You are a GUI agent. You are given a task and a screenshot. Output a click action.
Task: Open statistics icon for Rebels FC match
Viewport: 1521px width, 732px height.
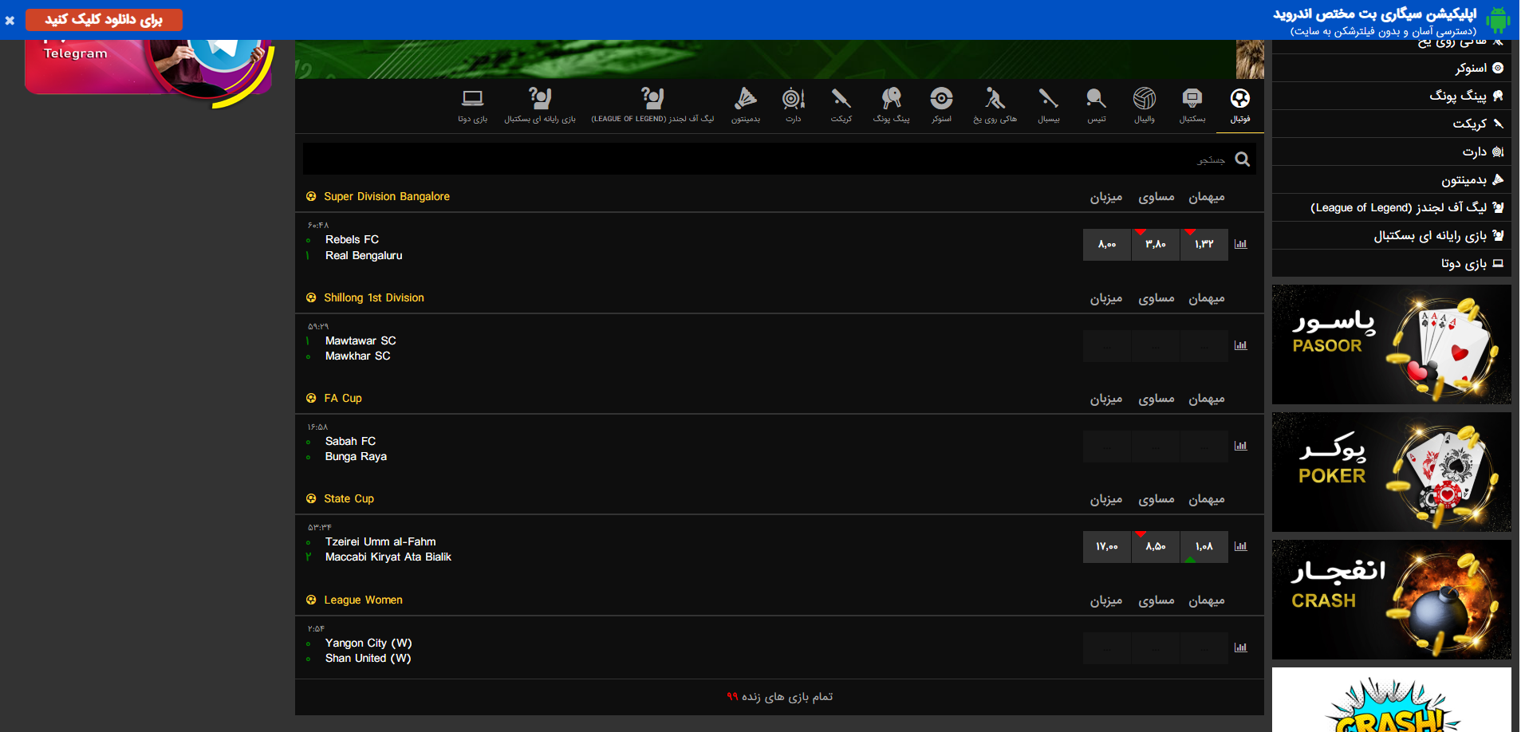pyautogui.click(x=1240, y=244)
